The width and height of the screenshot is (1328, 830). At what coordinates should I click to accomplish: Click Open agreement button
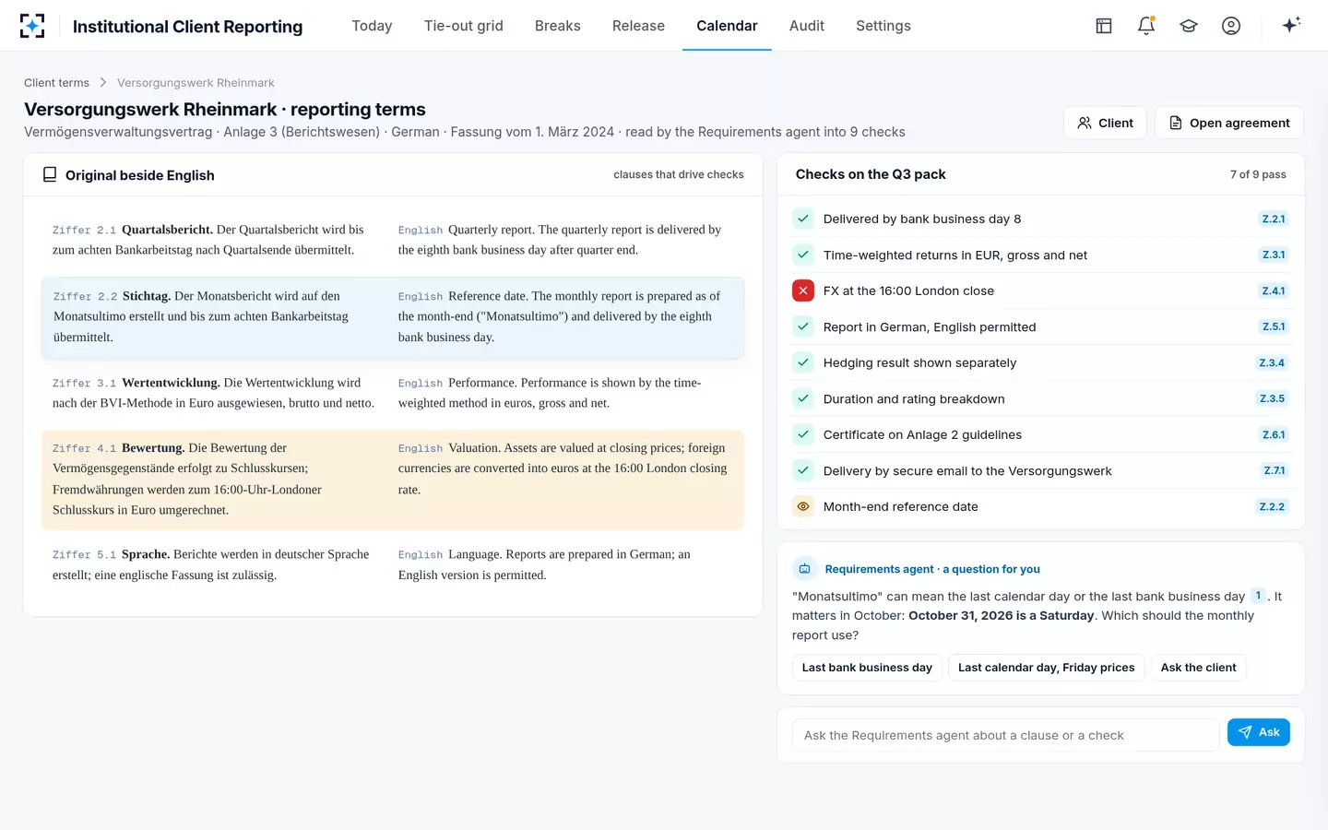pyautogui.click(x=1229, y=123)
